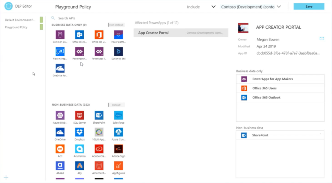Select the Office 365 Users connector in Business Data grid
Viewport: 332px width, 183px height.
coord(99,35)
